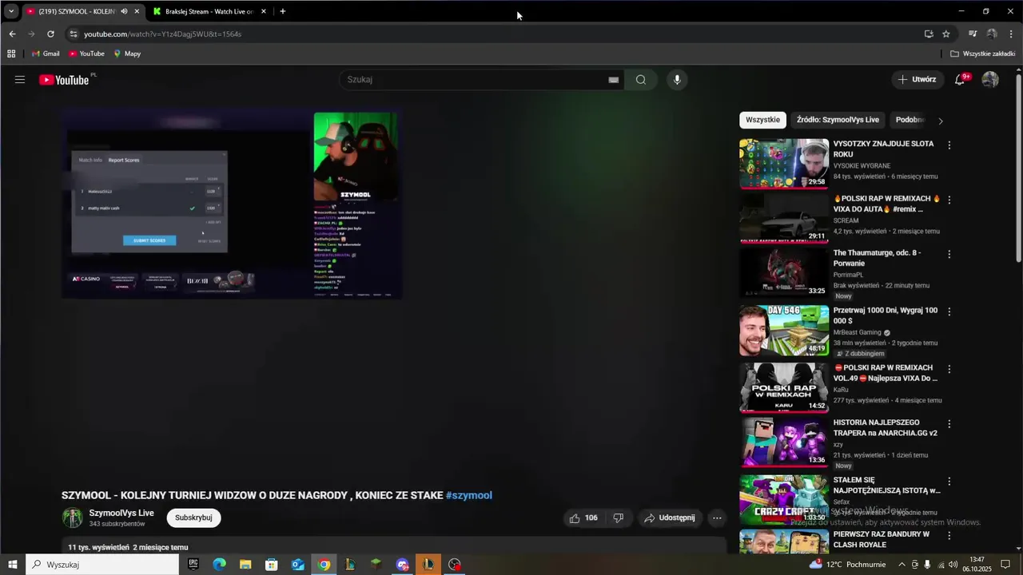This screenshot has height=575, width=1023.
Task: Reload the page in Chrome
Action: click(50, 34)
